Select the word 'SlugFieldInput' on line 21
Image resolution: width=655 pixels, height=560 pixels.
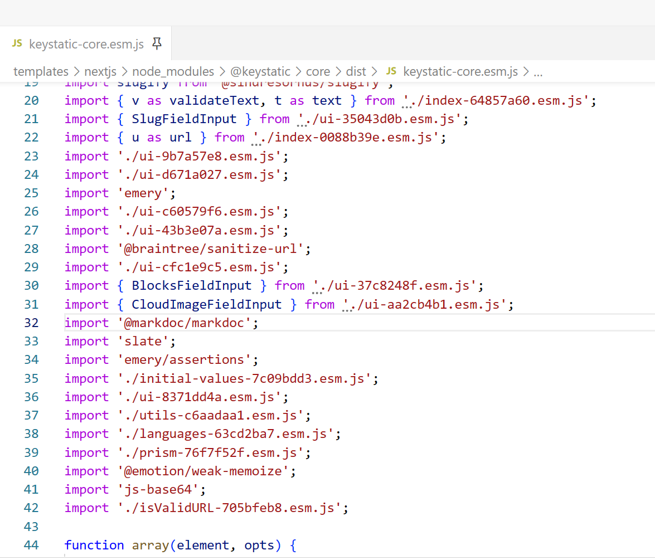tap(184, 119)
